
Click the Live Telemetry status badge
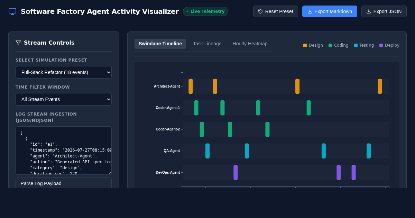pos(205,11)
